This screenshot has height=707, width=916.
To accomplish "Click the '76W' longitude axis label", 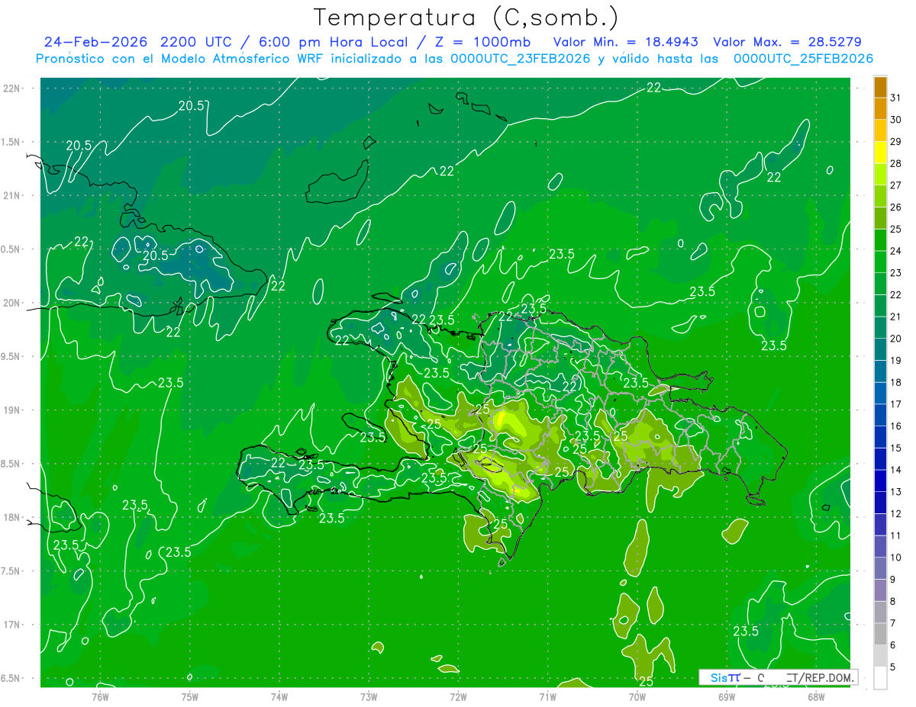I will [100, 696].
